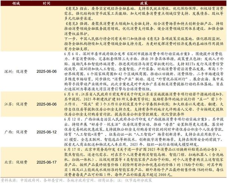Click the paragraph starting with 《意见》强调
The image size is (227, 183).
[144, 29]
